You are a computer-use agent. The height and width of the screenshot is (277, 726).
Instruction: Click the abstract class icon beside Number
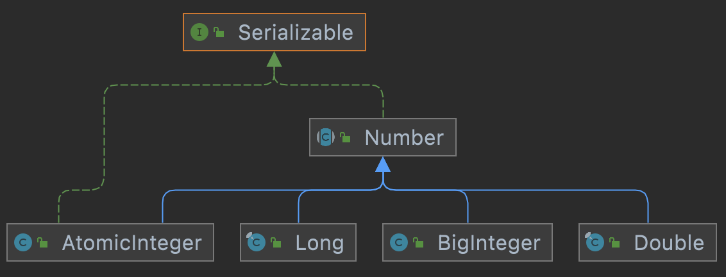coord(326,137)
